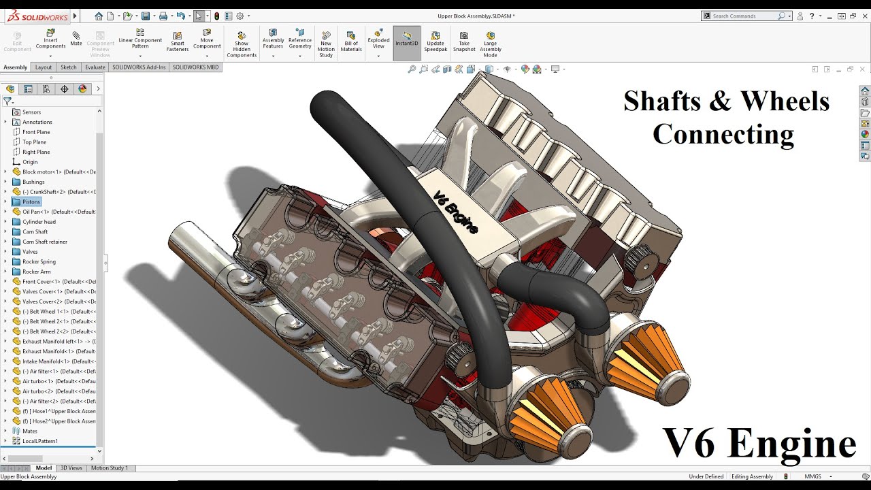Expand the Cylinder head folder

pyautogui.click(x=5, y=222)
